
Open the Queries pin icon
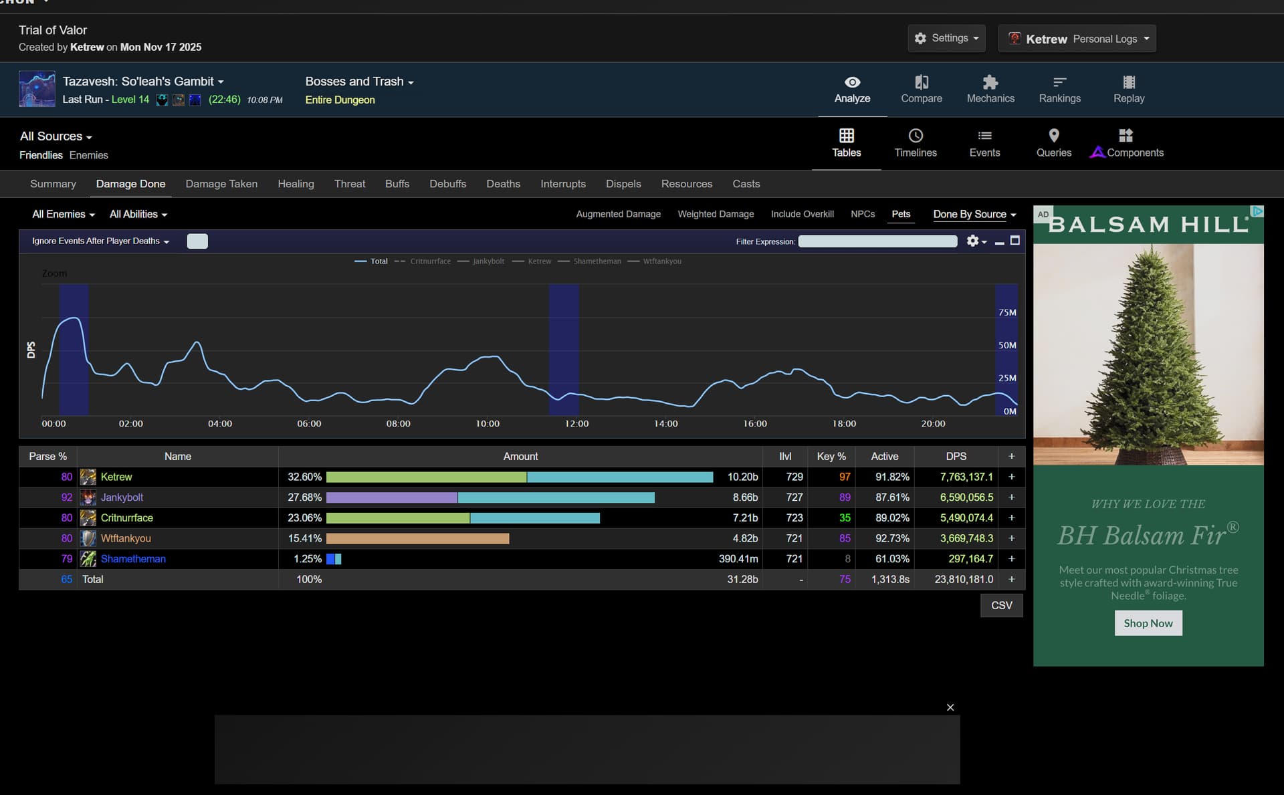click(1053, 136)
